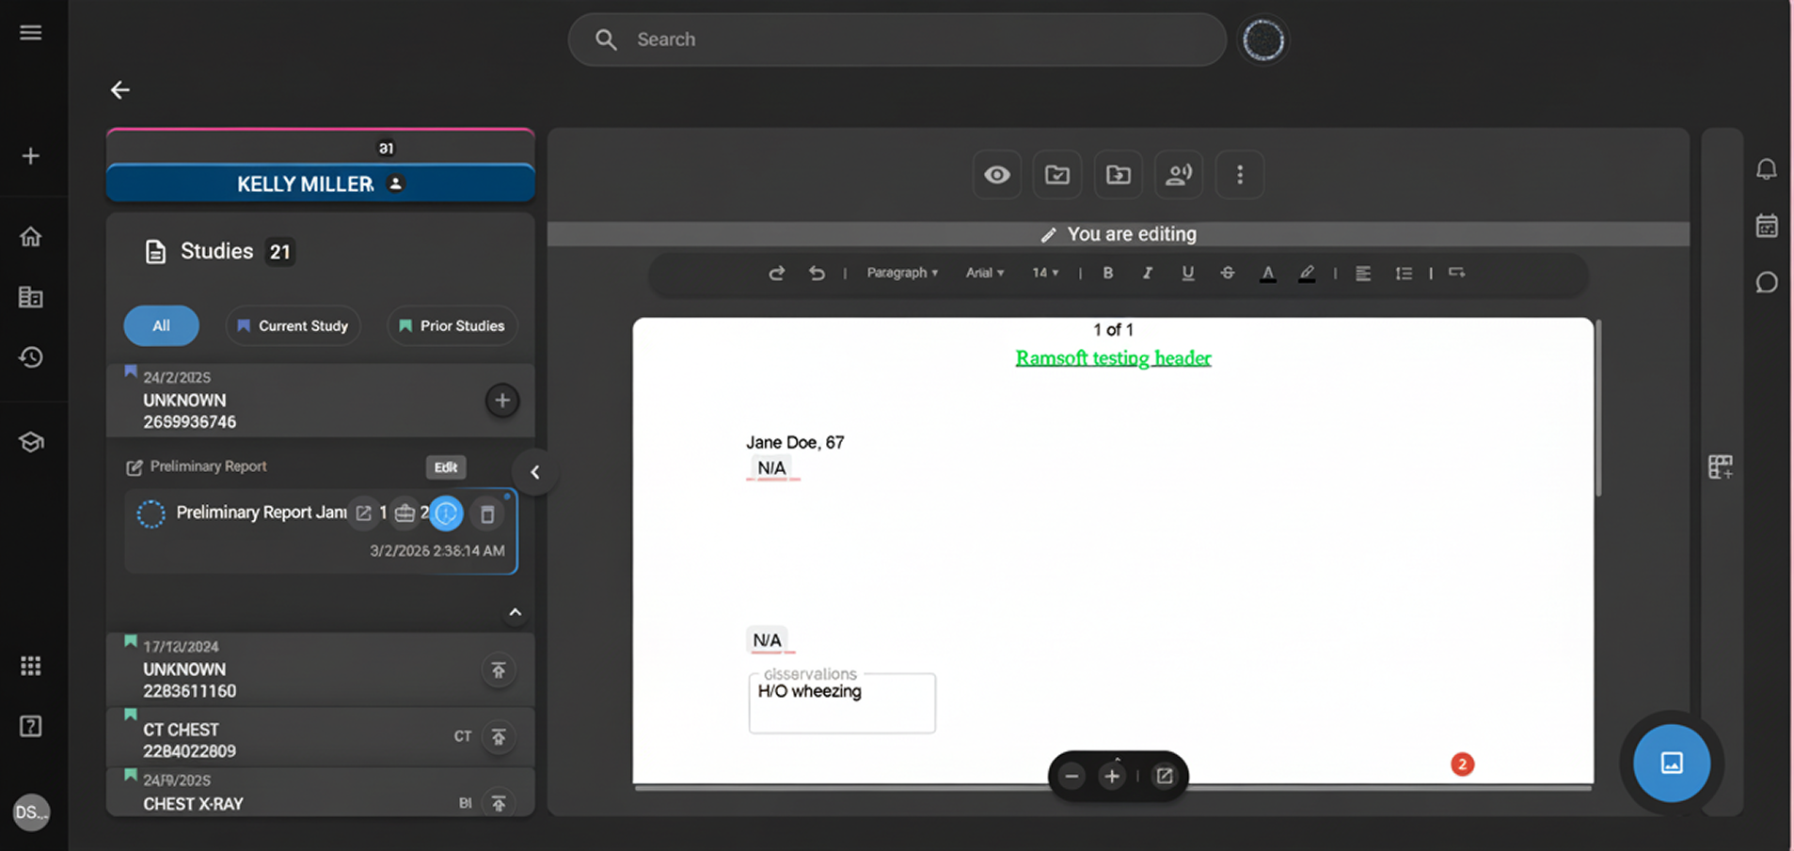The width and height of the screenshot is (1794, 851).
Task: Click the Edit button on Preliminary Report
Action: click(x=445, y=466)
